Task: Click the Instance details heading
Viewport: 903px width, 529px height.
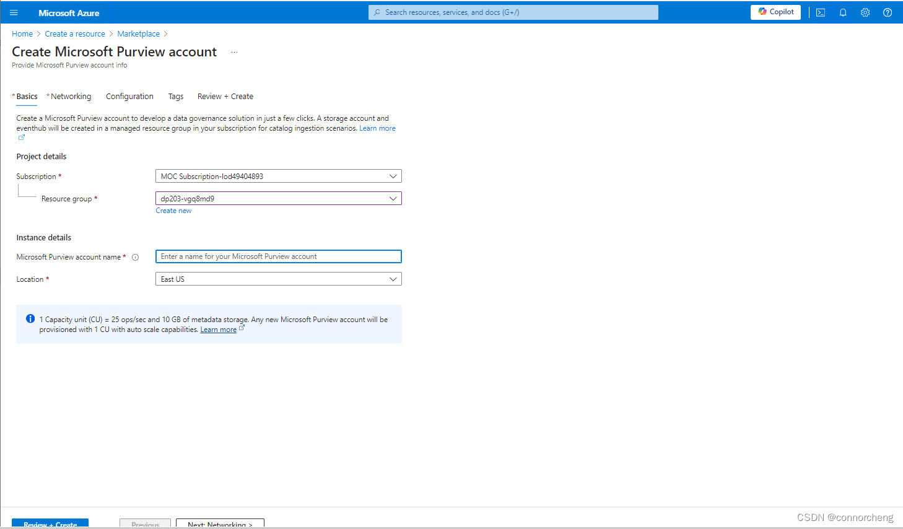Action: pyautogui.click(x=44, y=238)
